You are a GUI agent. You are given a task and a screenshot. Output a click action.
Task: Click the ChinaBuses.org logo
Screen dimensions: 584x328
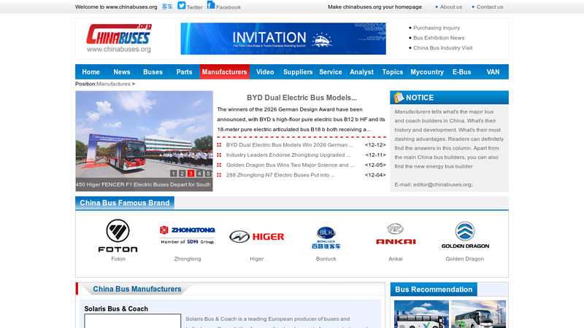click(119, 39)
